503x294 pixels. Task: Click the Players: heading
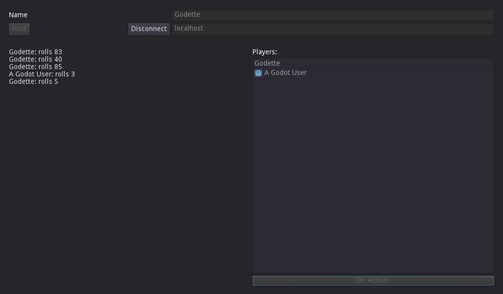pyautogui.click(x=264, y=51)
